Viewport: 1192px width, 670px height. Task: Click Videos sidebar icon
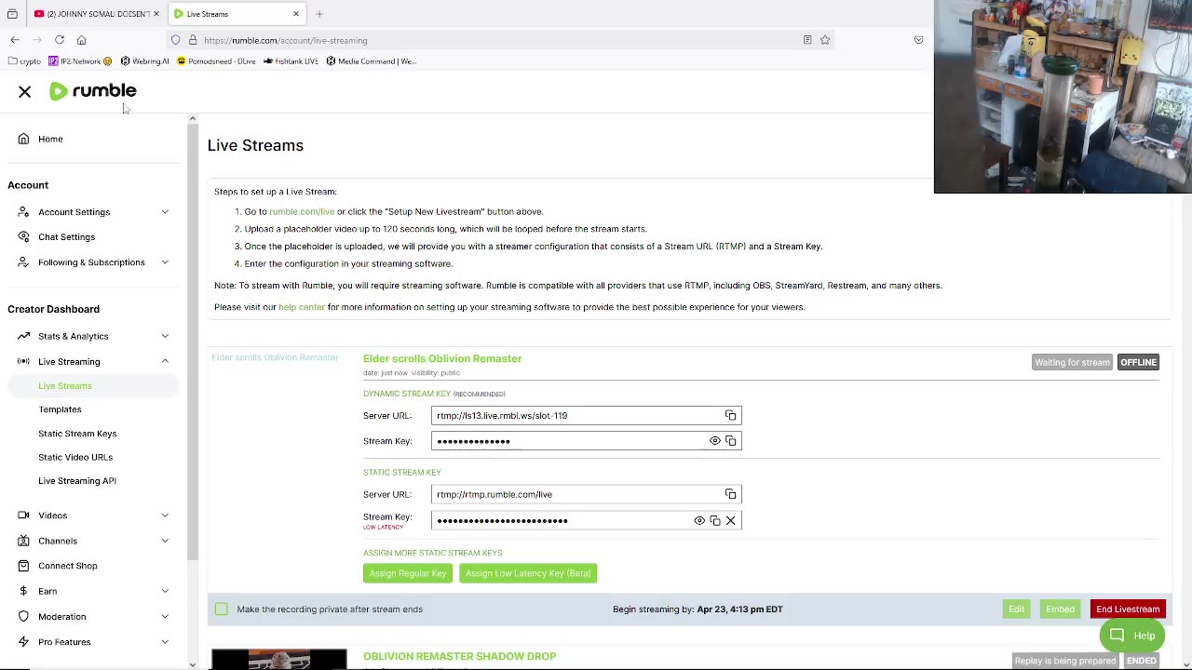tap(23, 516)
